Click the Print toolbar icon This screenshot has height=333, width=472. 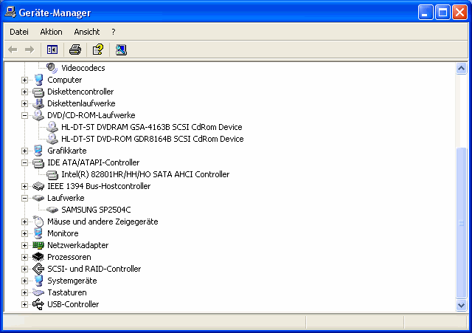point(75,49)
